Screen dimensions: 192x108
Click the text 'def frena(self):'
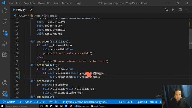coord(43,81)
